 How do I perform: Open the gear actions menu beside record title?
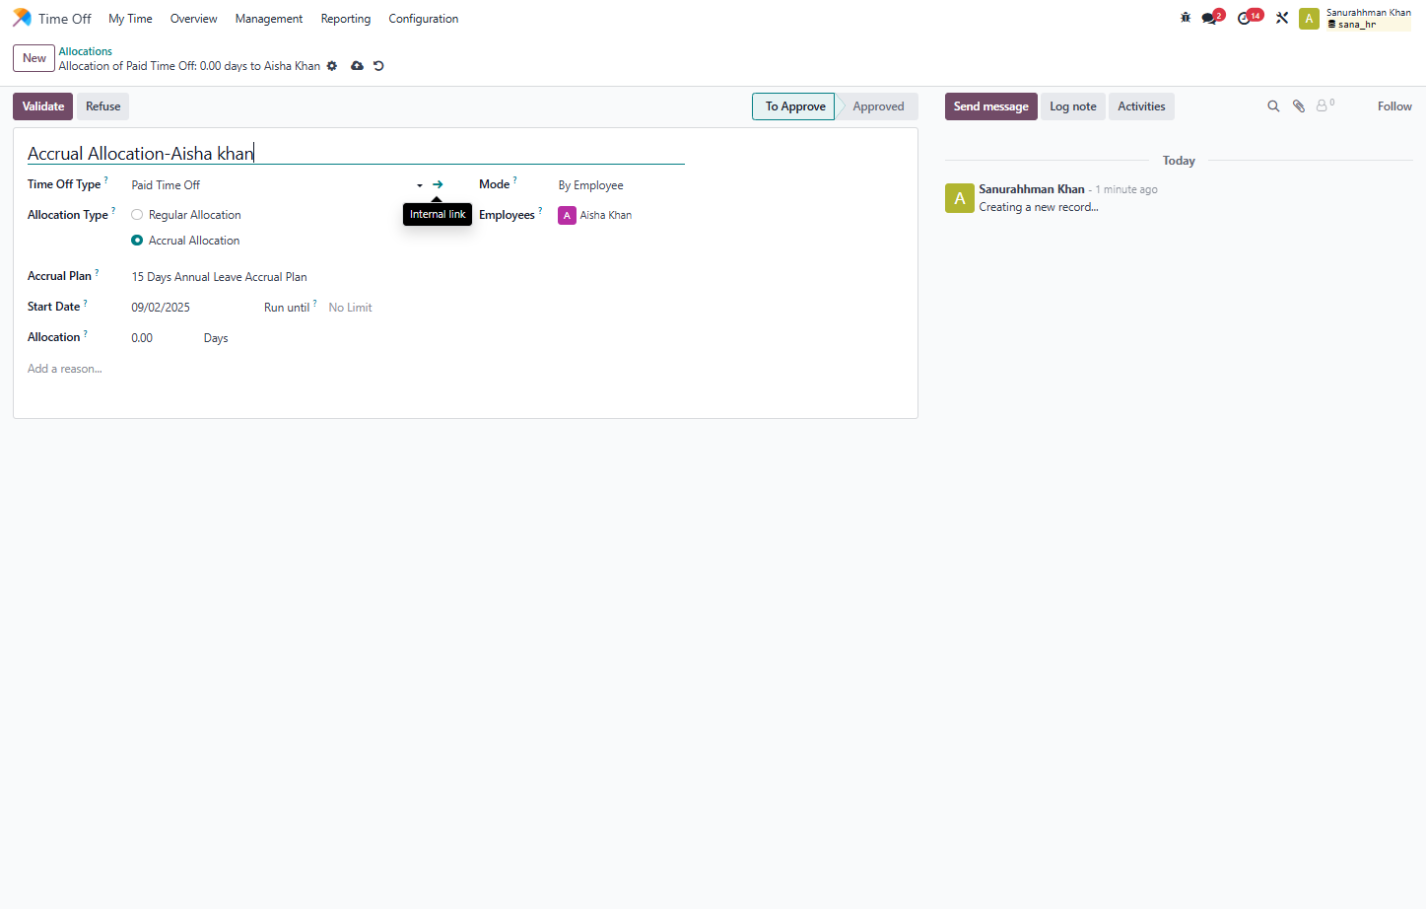click(x=332, y=66)
